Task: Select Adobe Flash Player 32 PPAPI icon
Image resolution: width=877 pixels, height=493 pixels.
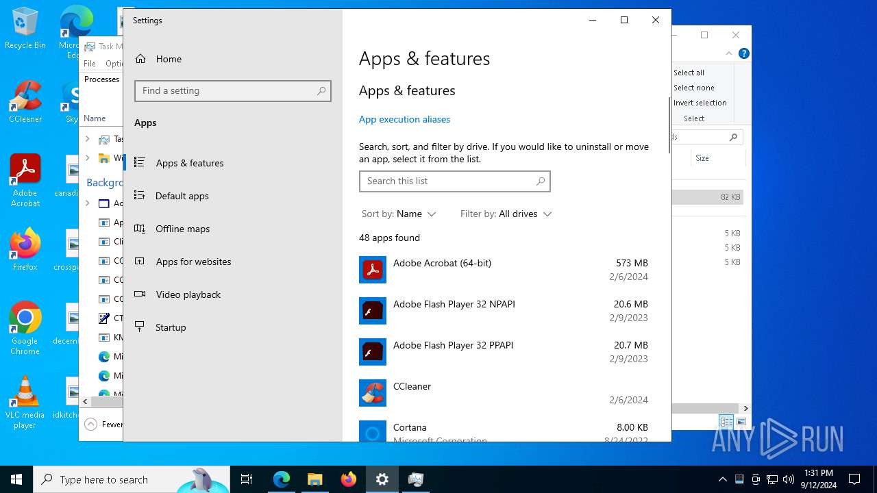Action: 373,352
